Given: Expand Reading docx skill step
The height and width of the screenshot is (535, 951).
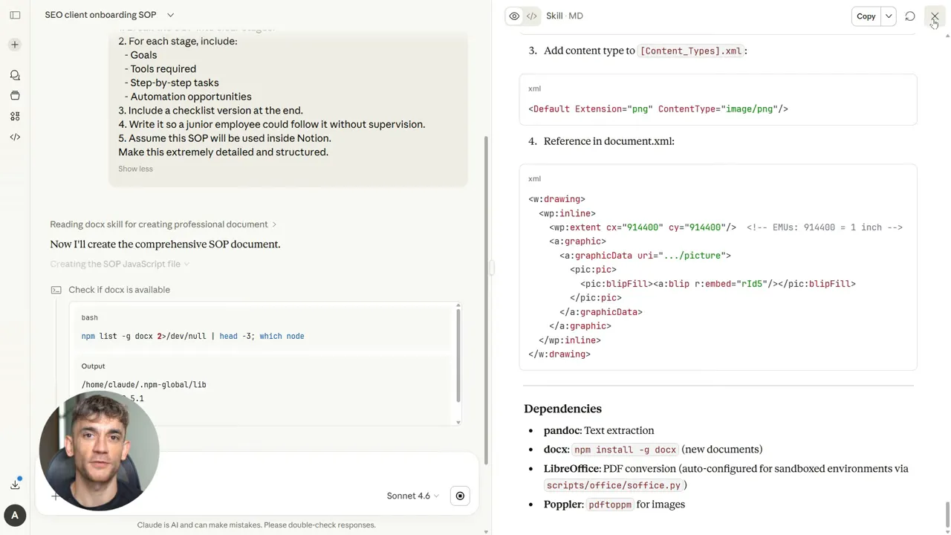Looking at the screenshot, I should click(x=163, y=224).
